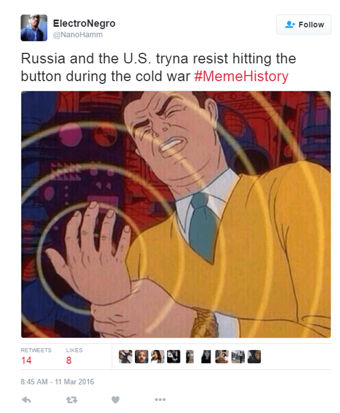Open the fourth liker's black-and-white avatar

point(174,356)
